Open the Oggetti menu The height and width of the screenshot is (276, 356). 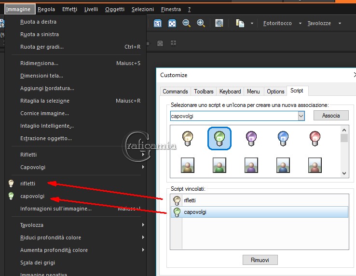click(x=115, y=9)
